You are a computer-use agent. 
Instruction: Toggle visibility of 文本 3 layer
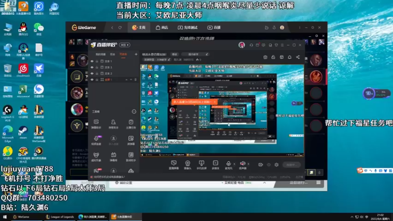point(92,67)
